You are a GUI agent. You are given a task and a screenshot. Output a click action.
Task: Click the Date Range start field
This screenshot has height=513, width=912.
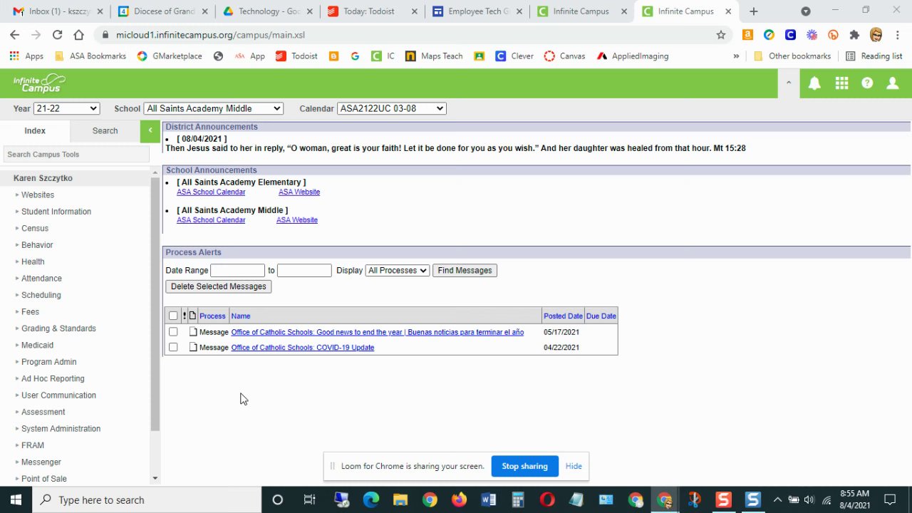[237, 271]
